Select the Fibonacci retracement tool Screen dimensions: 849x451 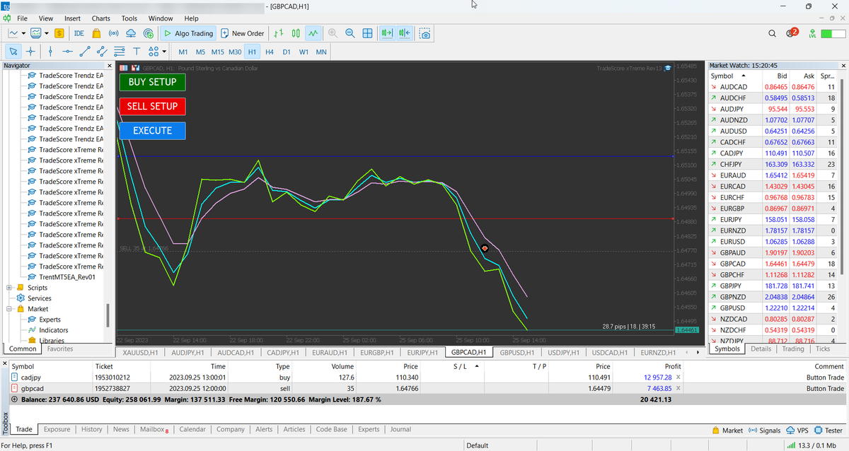[x=120, y=51]
